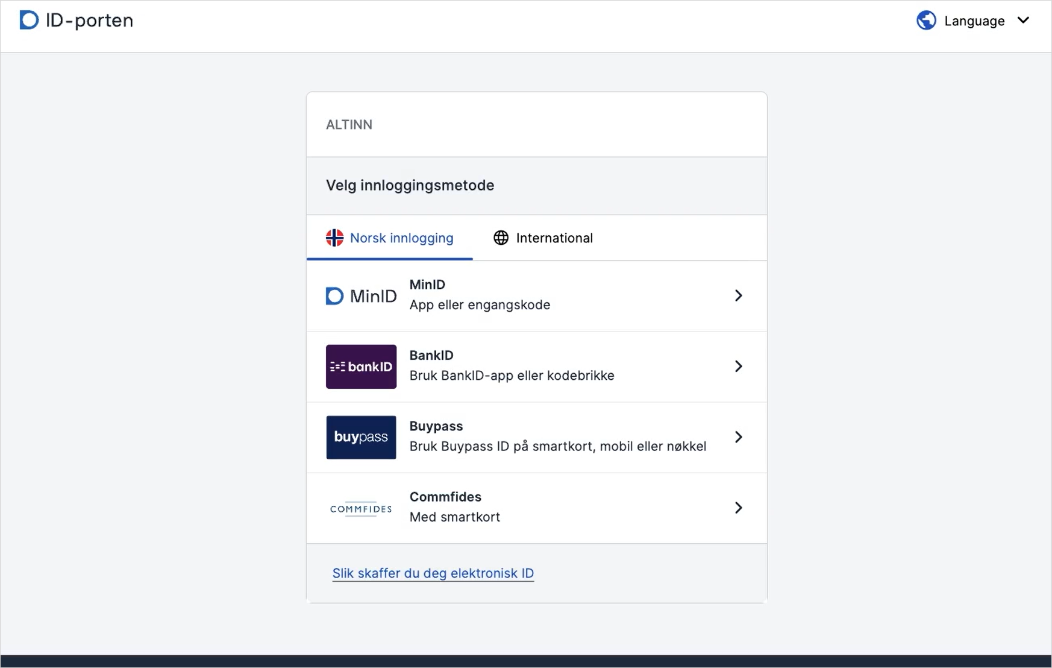
Task: Click the ID-porten title text
Action: click(x=89, y=20)
